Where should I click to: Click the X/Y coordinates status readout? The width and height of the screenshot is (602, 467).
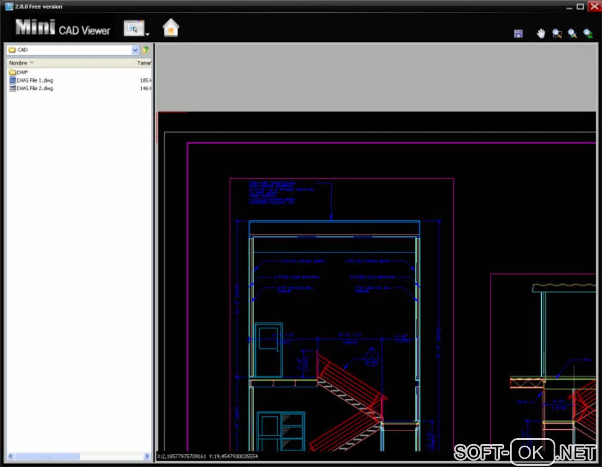207,456
